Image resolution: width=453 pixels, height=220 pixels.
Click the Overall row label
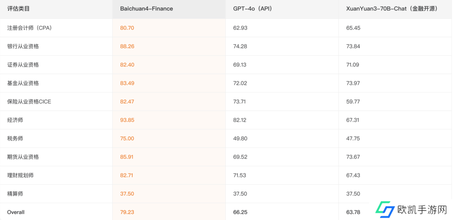[x=16, y=212]
